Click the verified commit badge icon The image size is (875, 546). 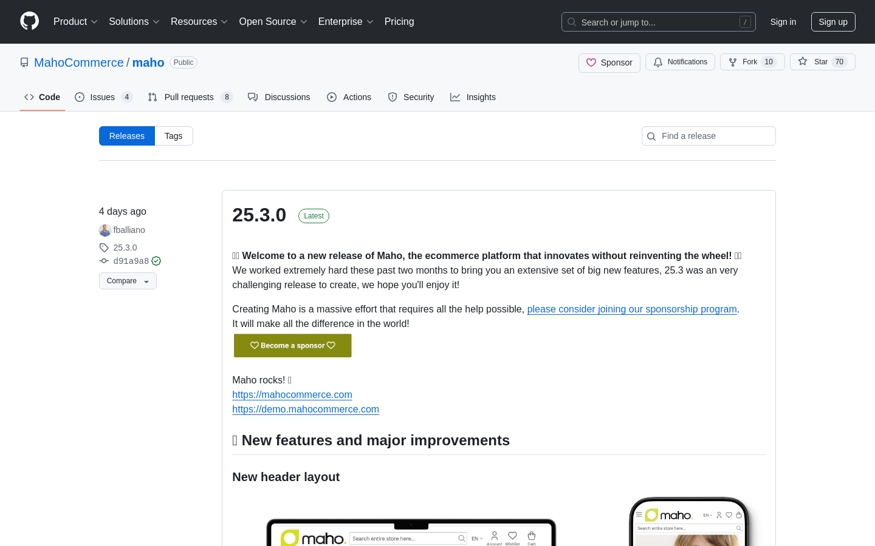coord(156,261)
